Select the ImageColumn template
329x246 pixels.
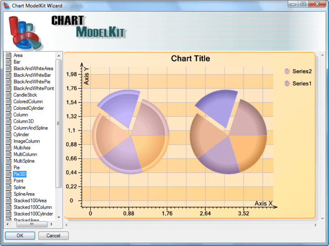click(27, 141)
